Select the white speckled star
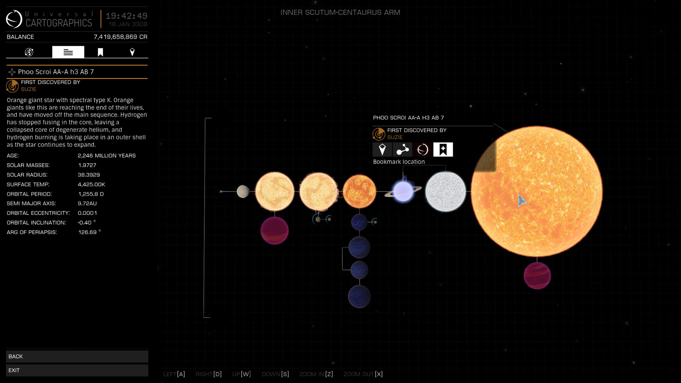 point(445,191)
